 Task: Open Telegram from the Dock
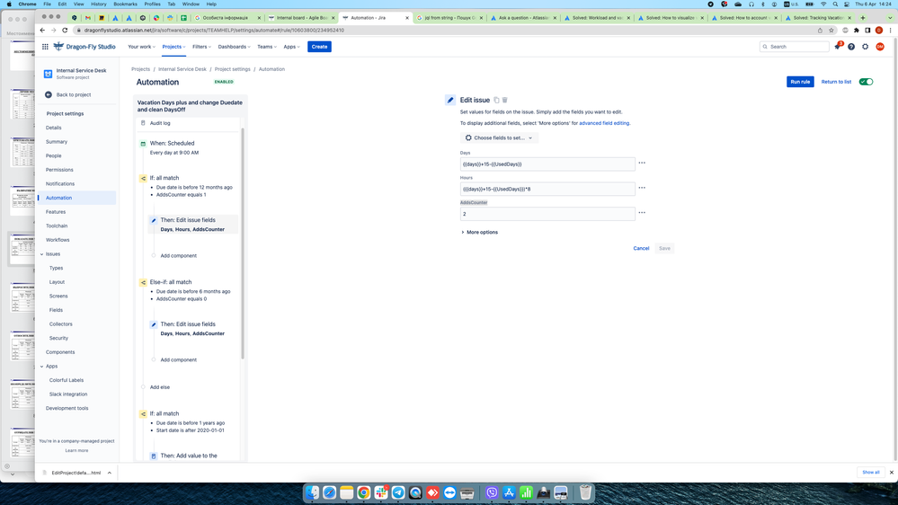pyautogui.click(x=398, y=492)
